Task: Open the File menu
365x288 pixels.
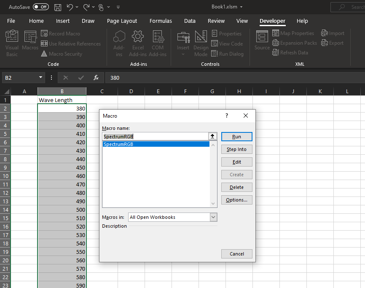Action: click(x=11, y=21)
